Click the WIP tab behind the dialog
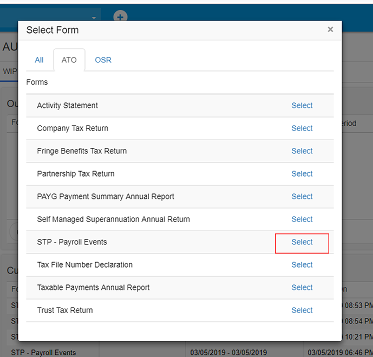This screenshot has height=357, width=373. pos(9,72)
